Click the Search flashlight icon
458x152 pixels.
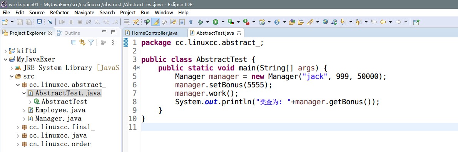click(x=310, y=22)
